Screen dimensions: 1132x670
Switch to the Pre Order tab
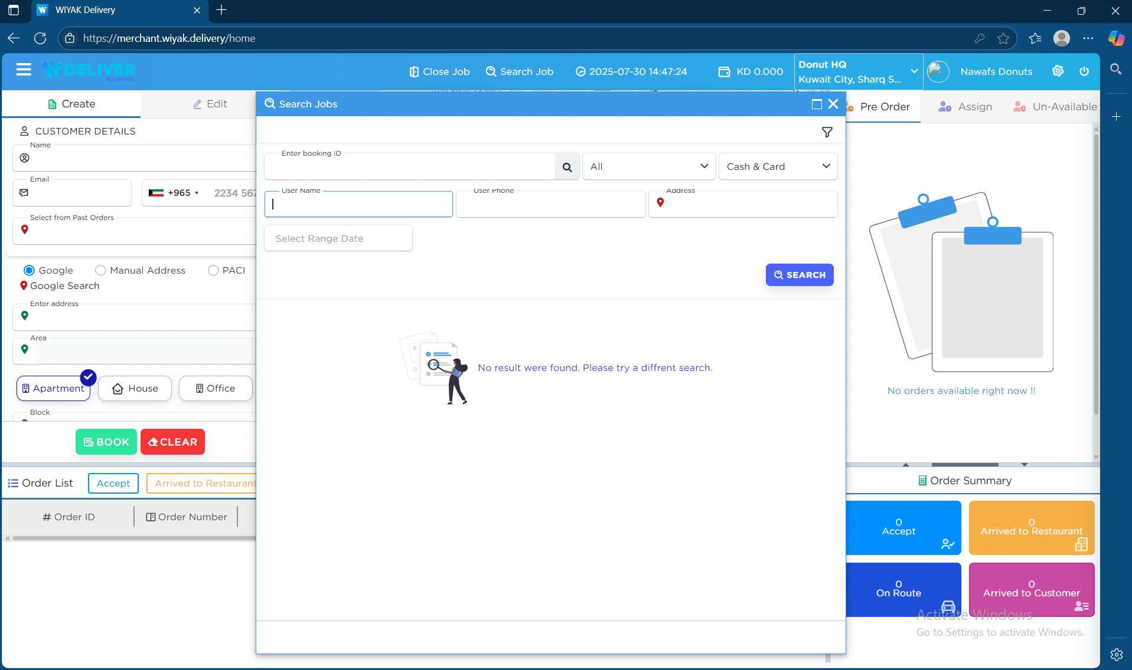coord(884,107)
